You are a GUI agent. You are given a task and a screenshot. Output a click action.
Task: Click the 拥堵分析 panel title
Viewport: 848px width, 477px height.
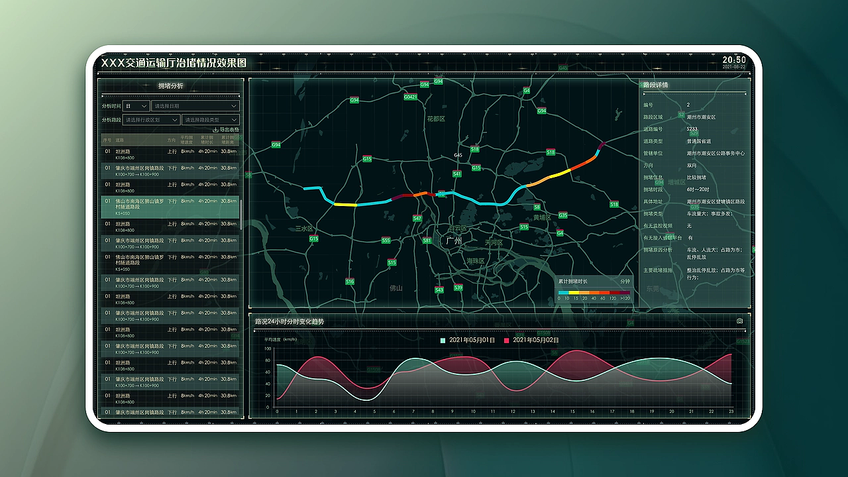[x=171, y=86]
